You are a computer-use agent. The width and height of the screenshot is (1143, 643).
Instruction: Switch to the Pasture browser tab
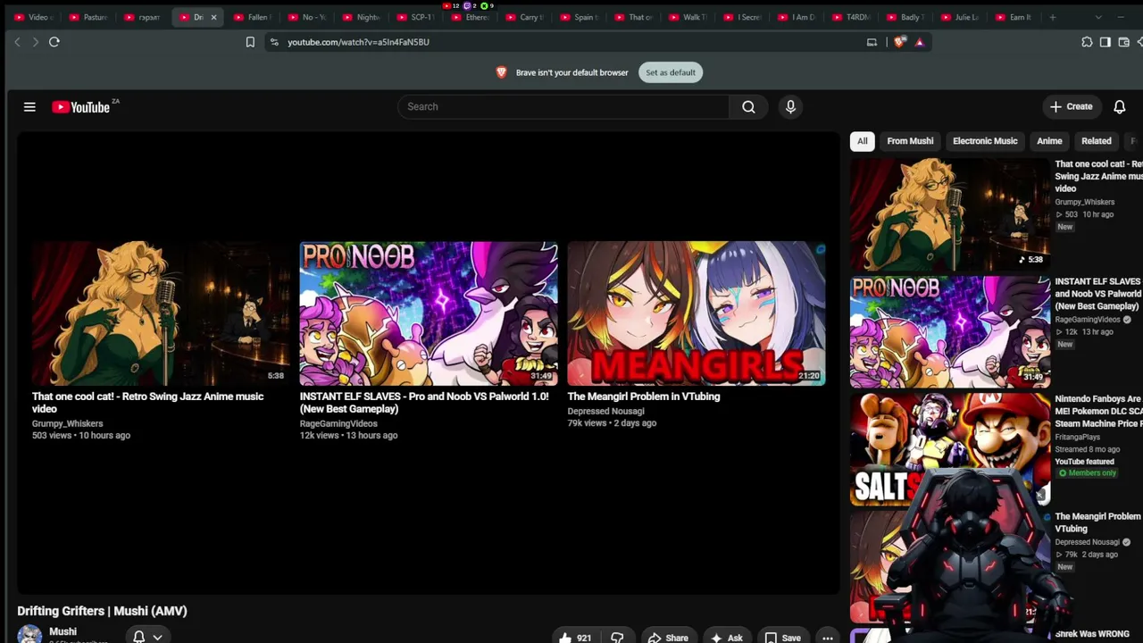(x=89, y=17)
